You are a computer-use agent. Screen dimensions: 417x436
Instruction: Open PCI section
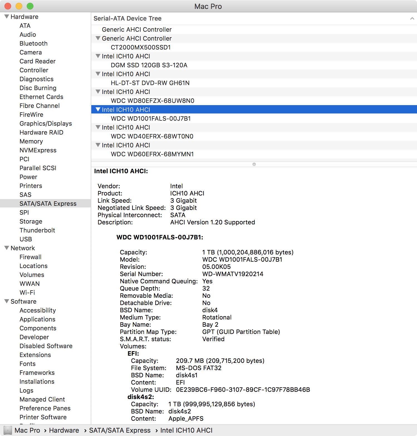pyautogui.click(x=24, y=159)
